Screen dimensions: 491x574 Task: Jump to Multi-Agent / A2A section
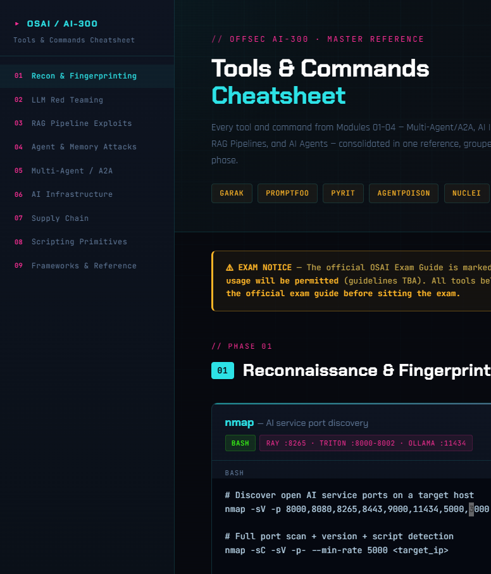coord(87,171)
